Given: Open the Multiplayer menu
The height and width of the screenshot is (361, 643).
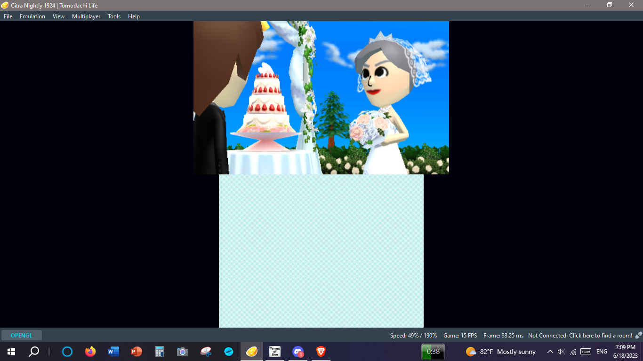Looking at the screenshot, I should pos(86,16).
